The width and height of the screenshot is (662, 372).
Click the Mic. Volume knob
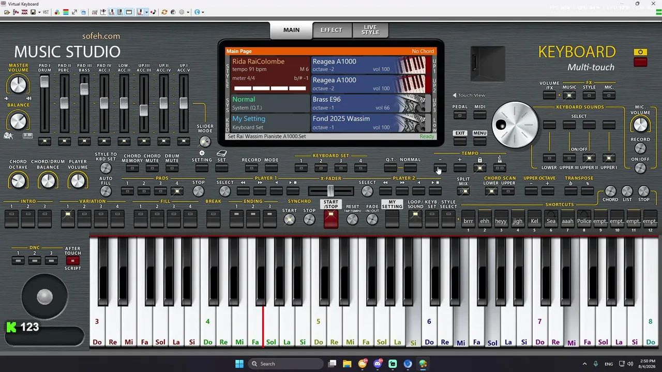640,125
